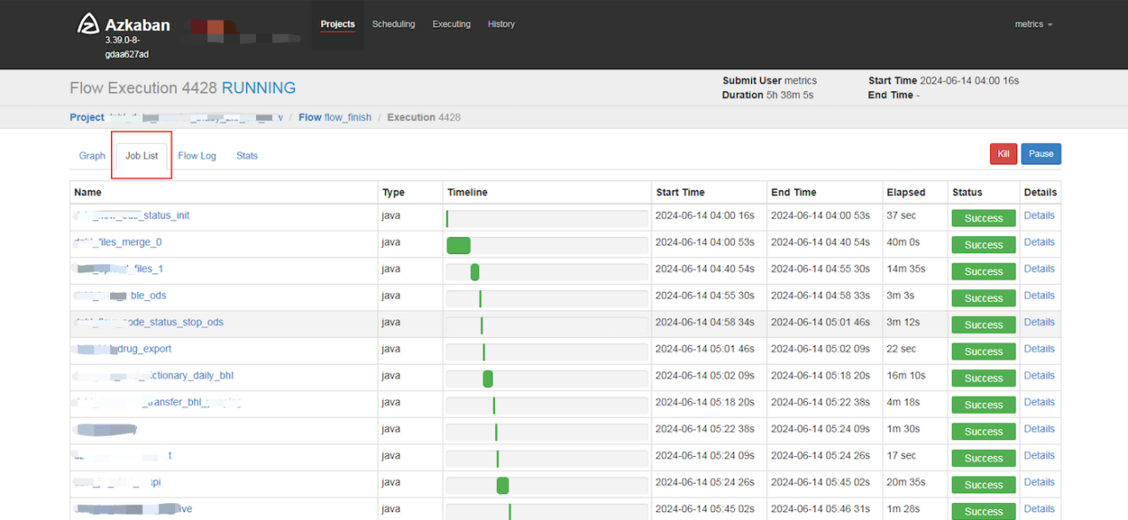Image resolution: width=1128 pixels, height=520 pixels.
Task: Click Success status of first job
Action: 983,218
